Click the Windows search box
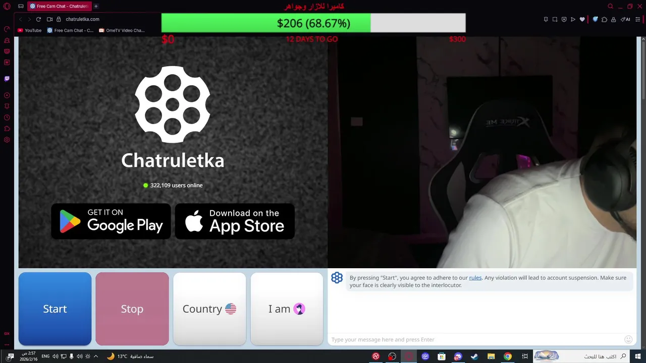 pos(582,356)
